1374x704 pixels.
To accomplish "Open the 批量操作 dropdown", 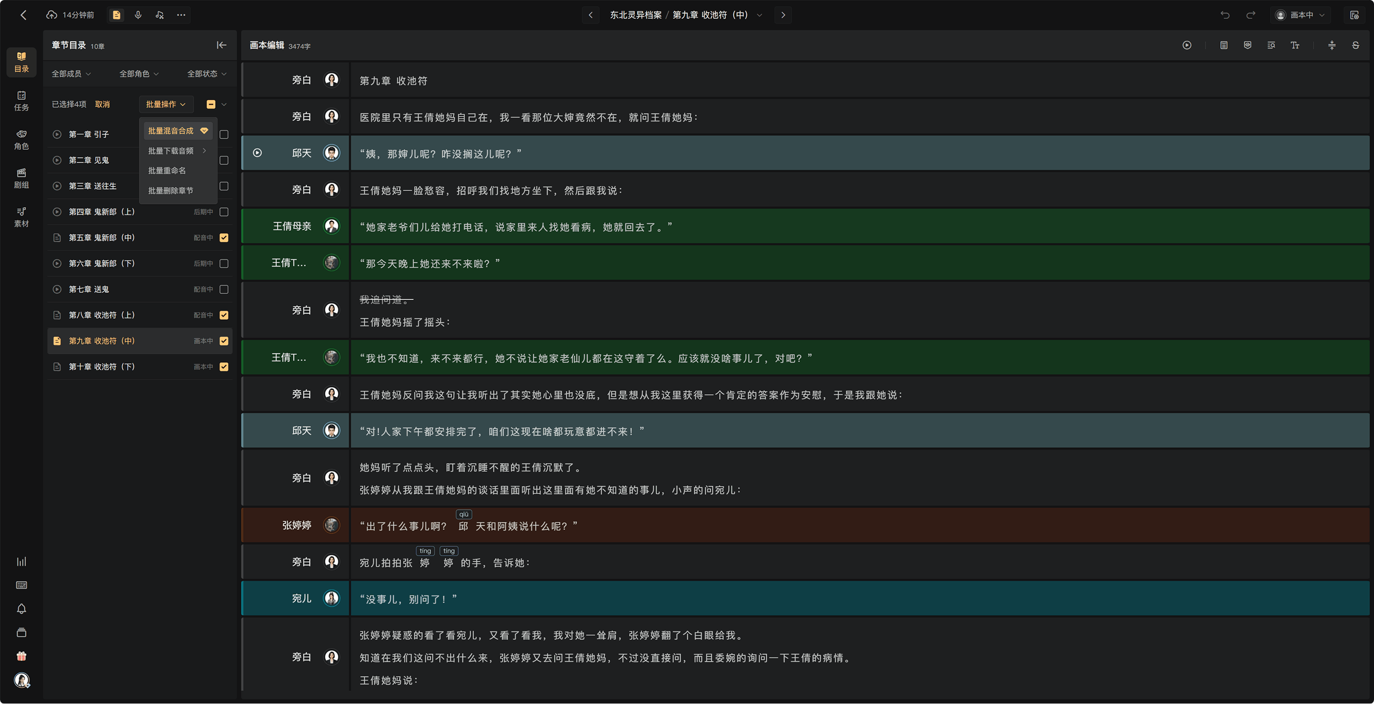I will click(166, 104).
